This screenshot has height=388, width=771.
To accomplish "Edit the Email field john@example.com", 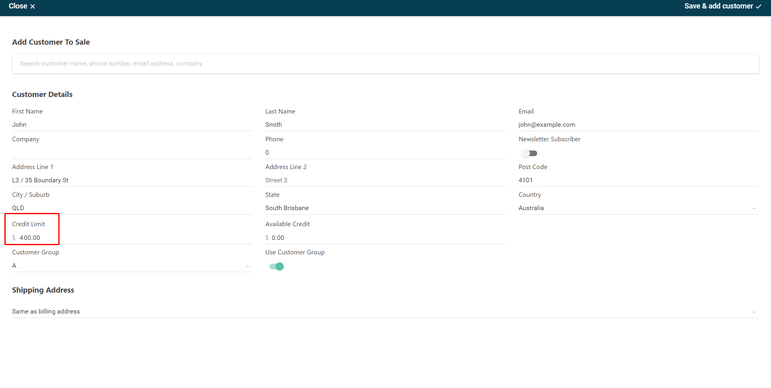I will coord(639,125).
